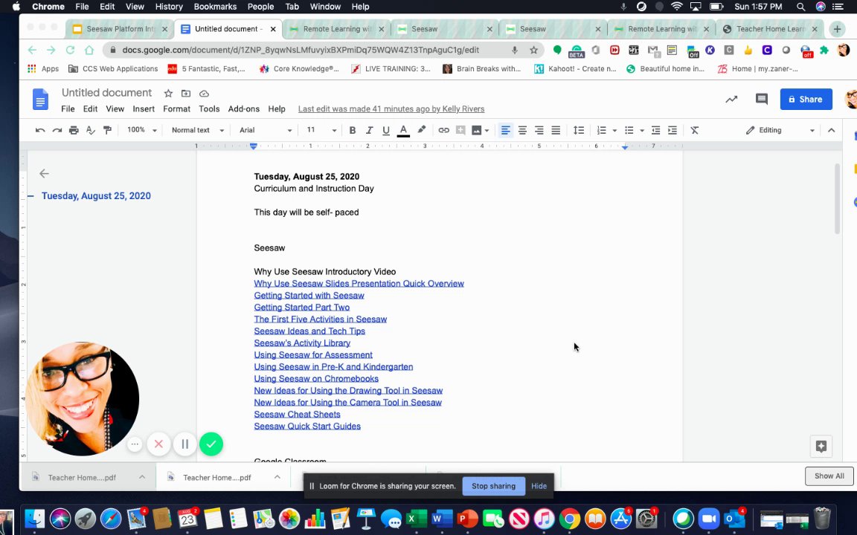Open the Arial font dropdown

pos(266,130)
